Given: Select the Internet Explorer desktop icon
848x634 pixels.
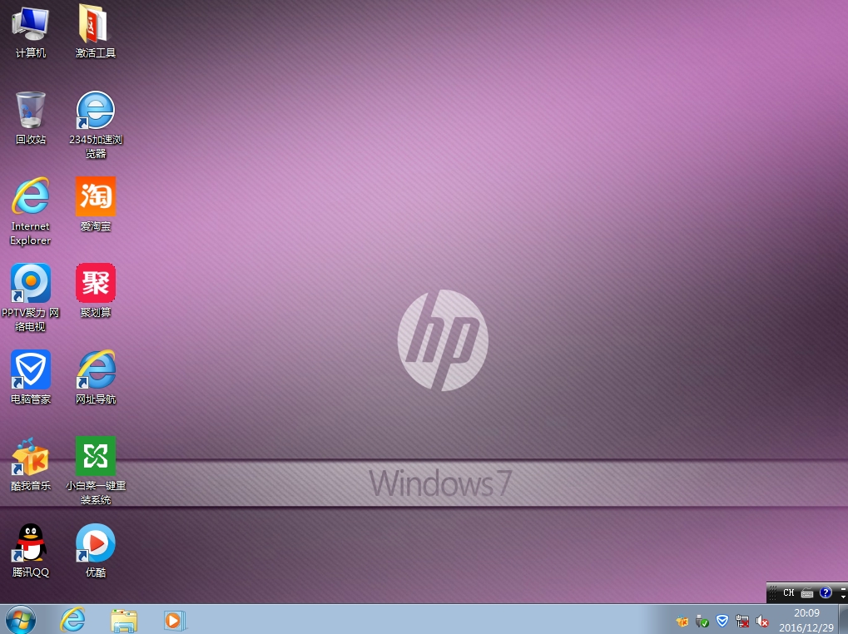Looking at the screenshot, I should coord(30,211).
